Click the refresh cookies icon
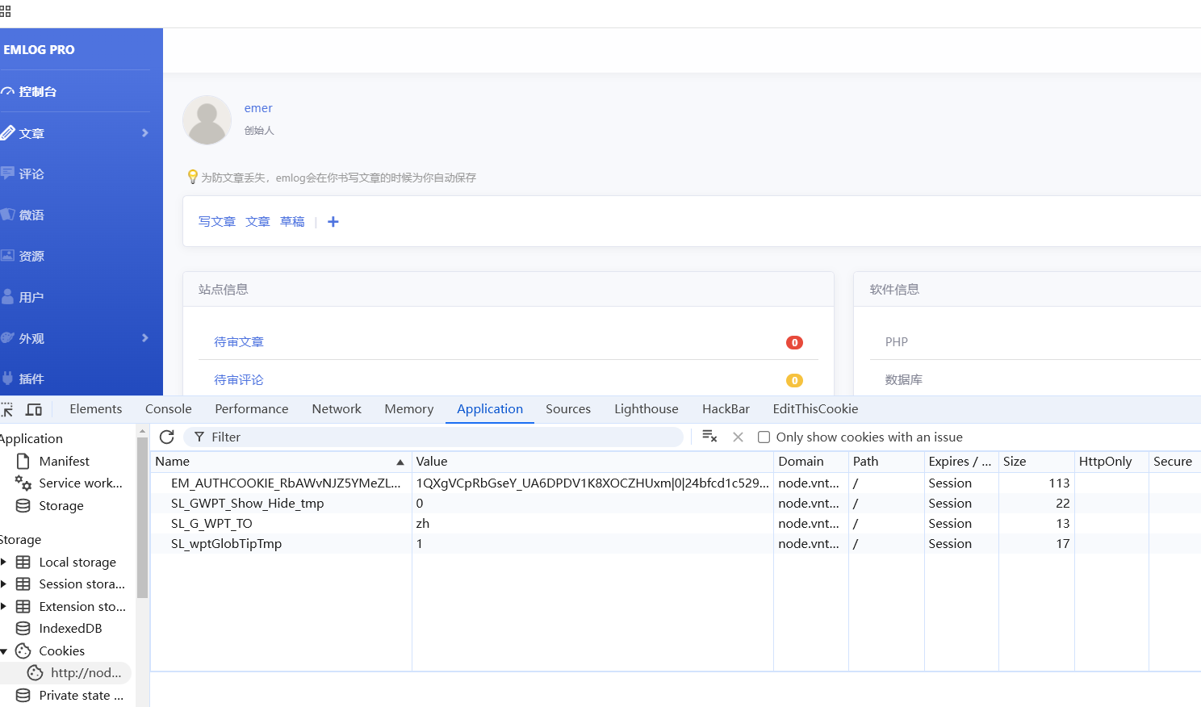1201x707 pixels. point(167,437)
